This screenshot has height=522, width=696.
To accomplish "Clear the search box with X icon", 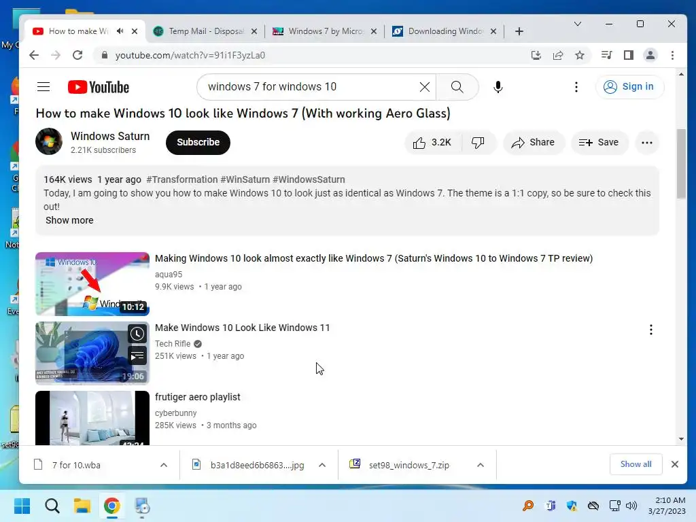I will [424, 87].
